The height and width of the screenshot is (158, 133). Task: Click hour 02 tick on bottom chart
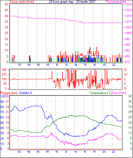19,152
